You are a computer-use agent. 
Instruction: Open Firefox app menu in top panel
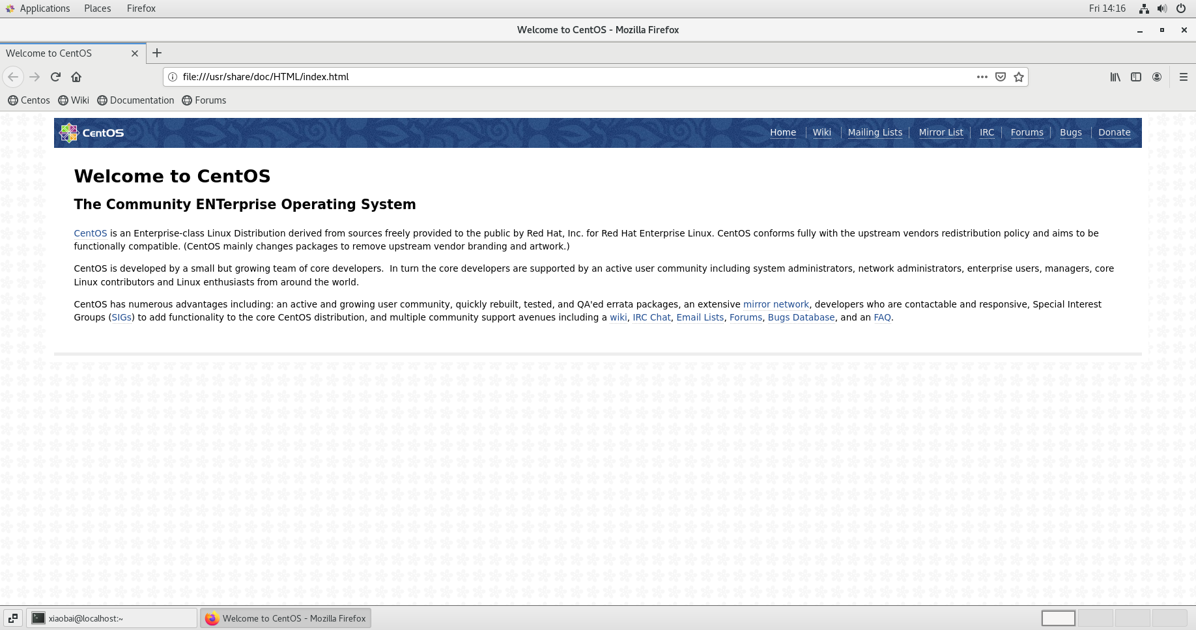tap(141, 8)
